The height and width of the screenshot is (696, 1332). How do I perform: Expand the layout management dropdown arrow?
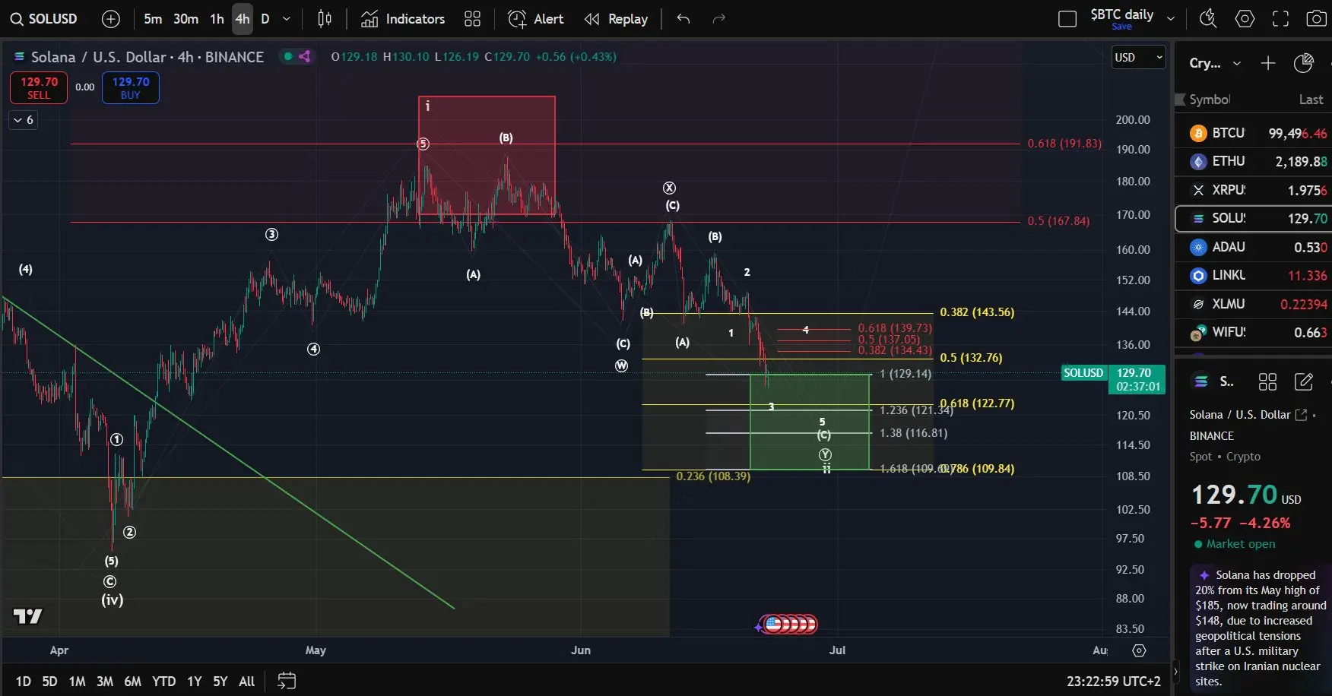1171,19
